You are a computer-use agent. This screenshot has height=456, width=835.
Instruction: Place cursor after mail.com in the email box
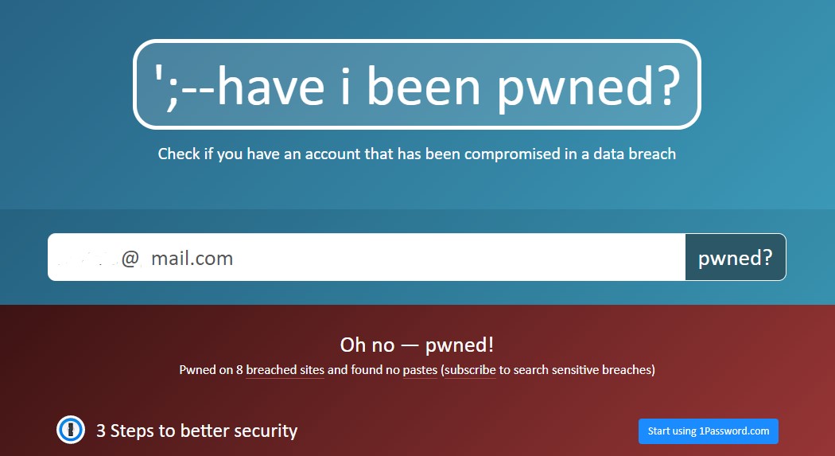[235, 259]
